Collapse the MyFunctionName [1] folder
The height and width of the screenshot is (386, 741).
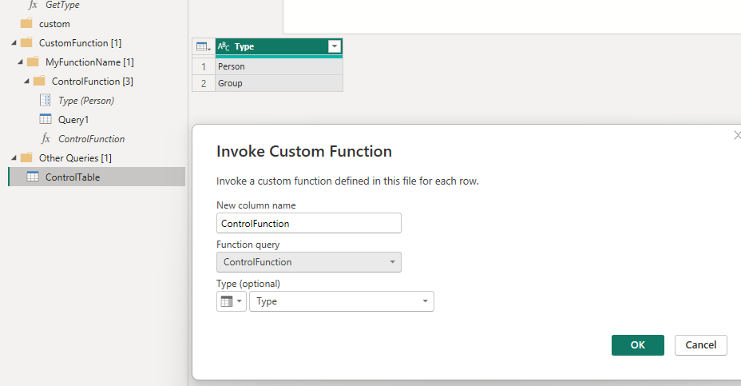[x=19, y=62]
